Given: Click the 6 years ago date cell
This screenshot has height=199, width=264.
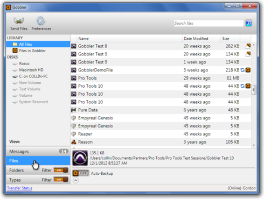Looking at the screenshot, I should pos(194,110).
